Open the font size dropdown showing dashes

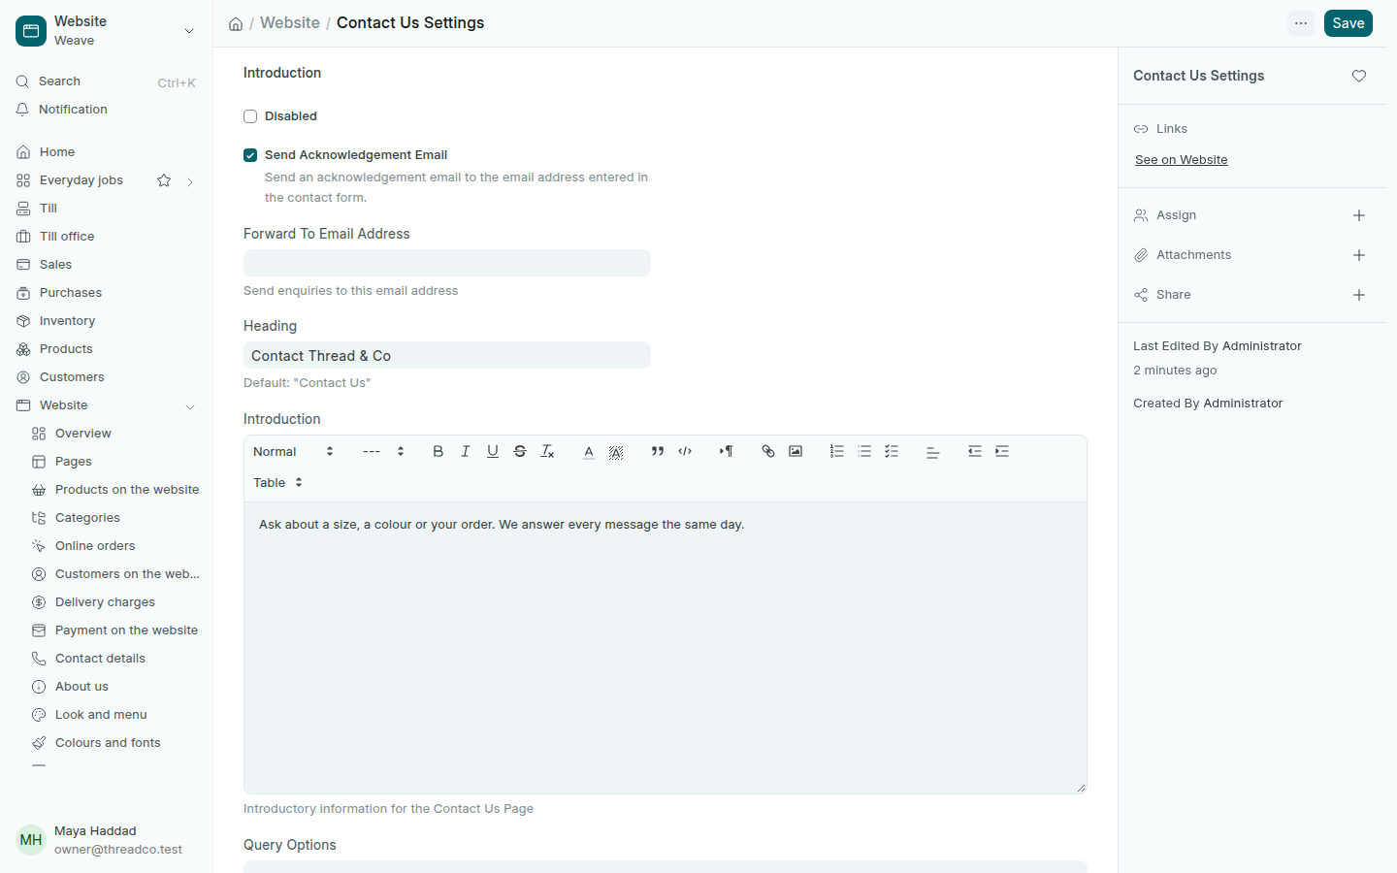[383, 451]
